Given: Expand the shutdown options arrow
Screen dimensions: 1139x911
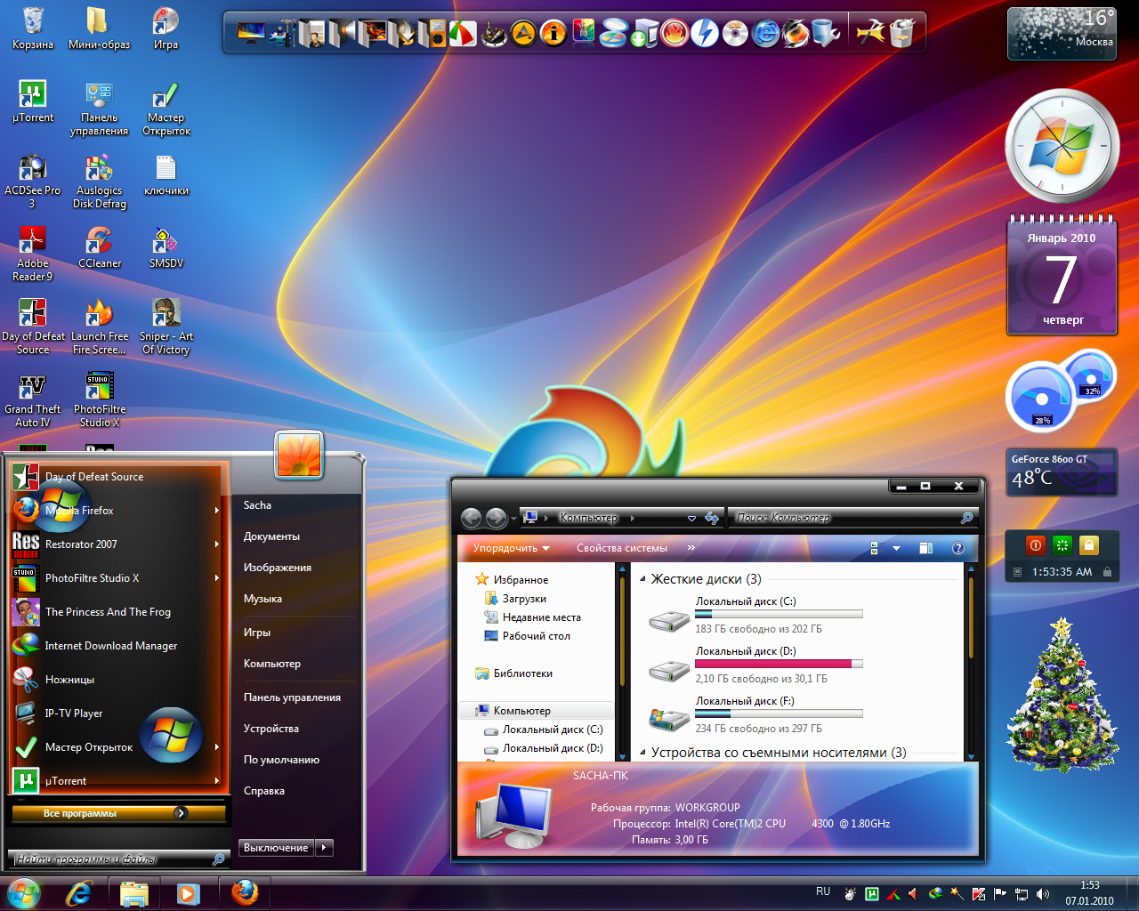Looking at the screenshot, I should pos(325,848).
